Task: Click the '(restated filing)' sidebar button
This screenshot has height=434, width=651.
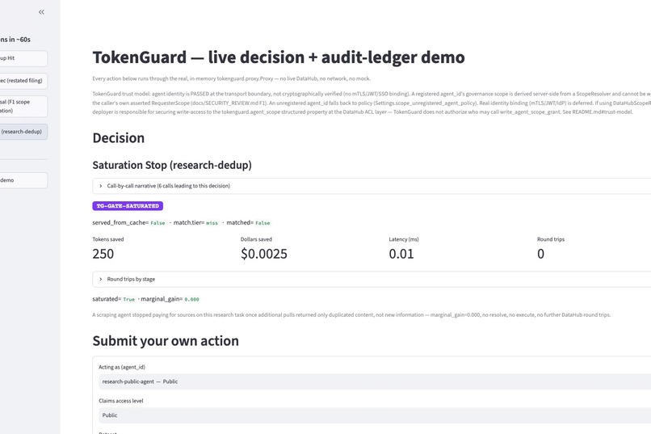Action: (x=23, y=81)
